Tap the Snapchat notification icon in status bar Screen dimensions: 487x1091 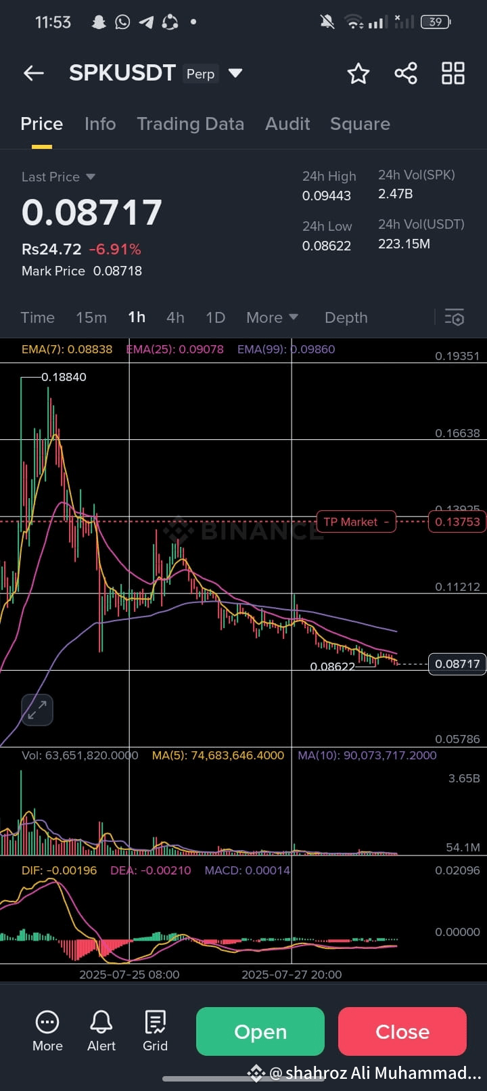(99, 22)
